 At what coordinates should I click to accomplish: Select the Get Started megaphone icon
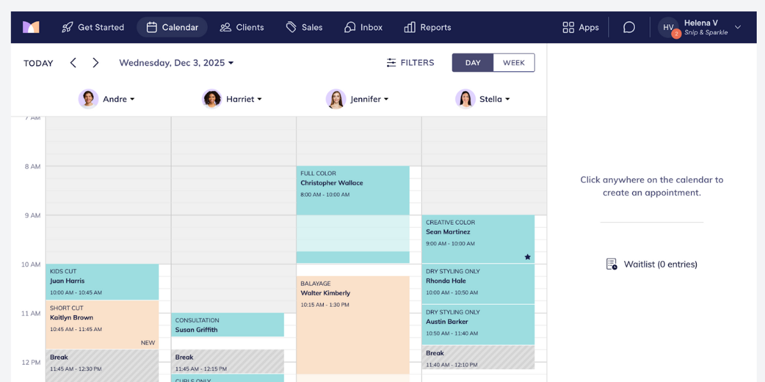68,27
